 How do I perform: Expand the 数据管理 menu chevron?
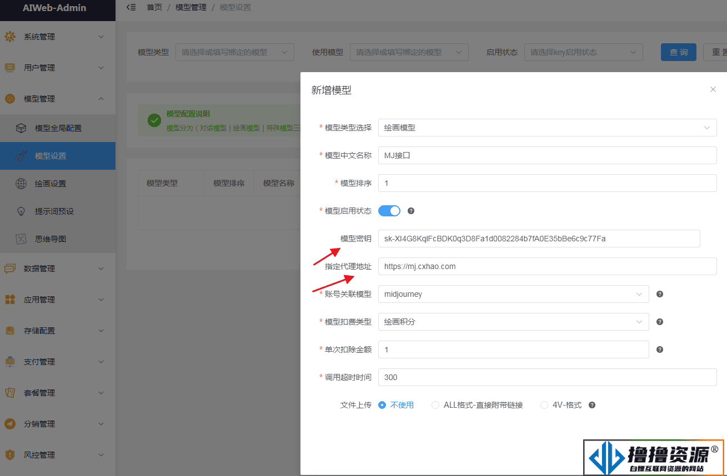[101, 269]
